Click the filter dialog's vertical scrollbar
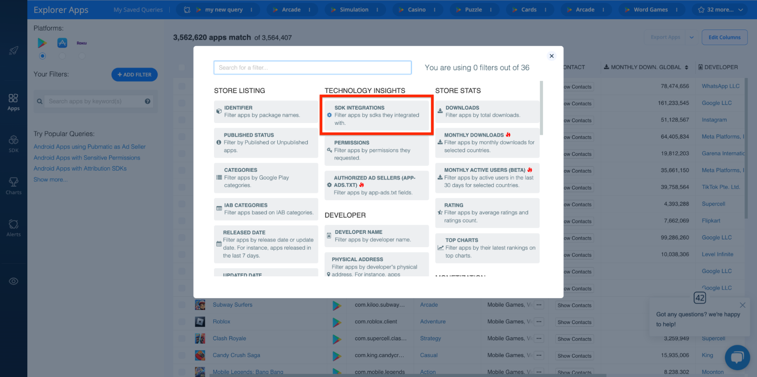 click(x=541, y=108)
